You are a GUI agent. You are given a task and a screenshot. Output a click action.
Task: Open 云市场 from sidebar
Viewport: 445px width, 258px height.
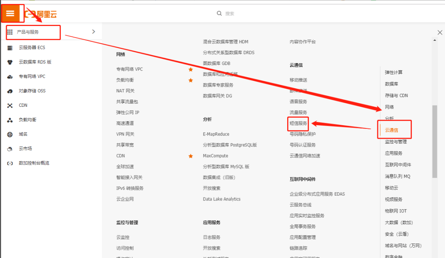pyautogui.click(x=26, y=148)
